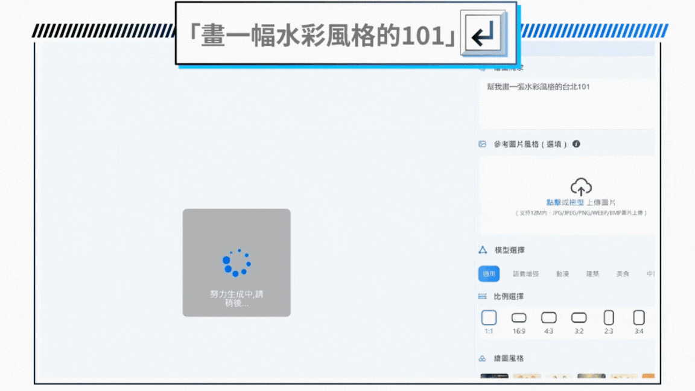This screenshot has width=695, height=391.
Task: Select the 1:1 aspect ratio
Action: 489,322
